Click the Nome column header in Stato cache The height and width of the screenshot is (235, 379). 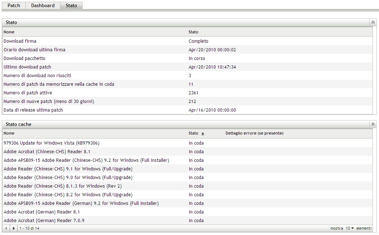[9, 133]
